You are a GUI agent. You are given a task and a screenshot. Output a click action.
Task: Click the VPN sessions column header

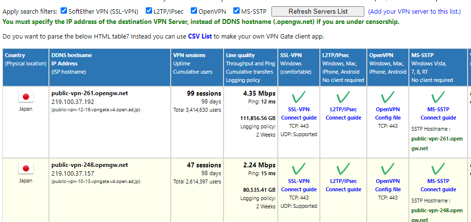[x=197, y=67]
